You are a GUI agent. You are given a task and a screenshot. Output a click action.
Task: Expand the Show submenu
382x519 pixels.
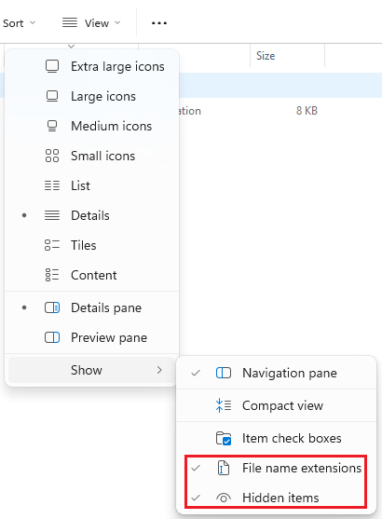point(92,370)
